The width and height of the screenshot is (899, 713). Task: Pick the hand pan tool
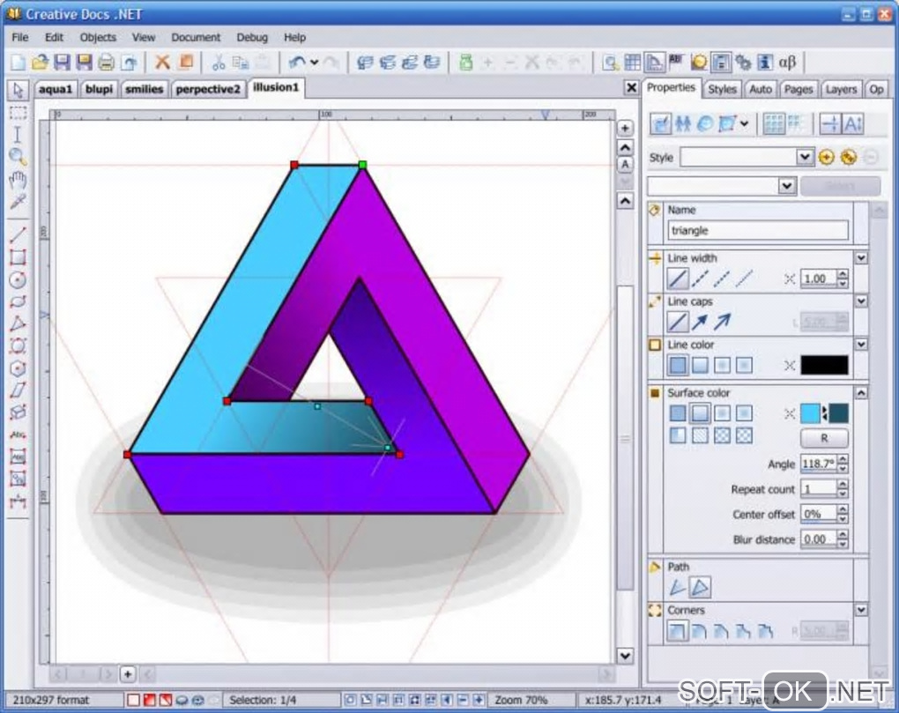pos(18,180)
